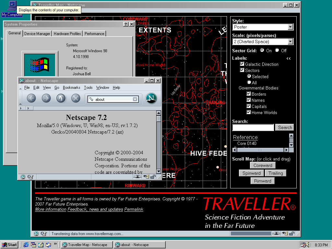
Task: Click padlock icon in Traveller Map status bar
Action: (x=292, y=233)
